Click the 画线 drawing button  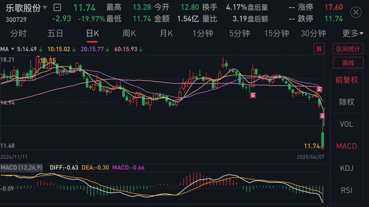(346, 63)
